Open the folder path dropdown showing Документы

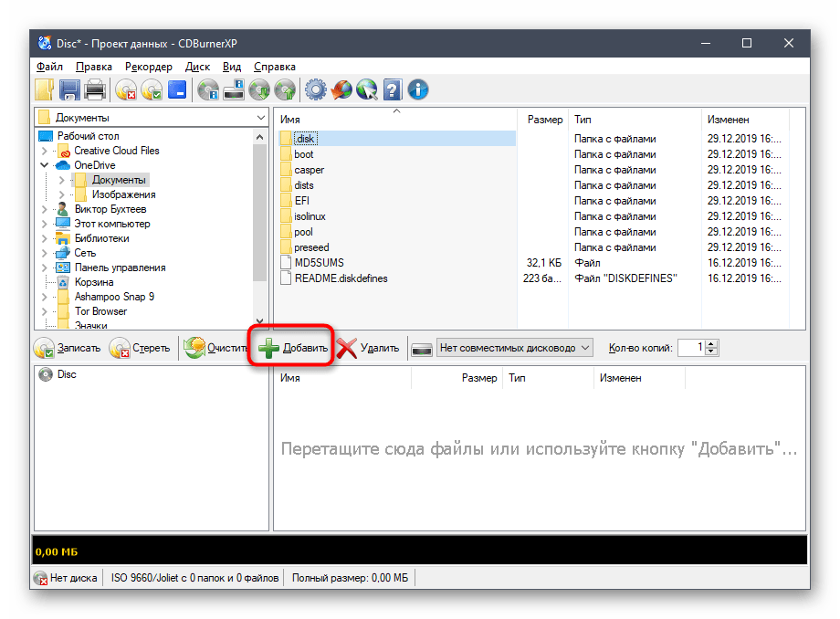pos(260,118)
